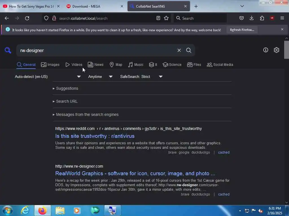Open cached link for RealWorld Graphics result

click(224, 194)
